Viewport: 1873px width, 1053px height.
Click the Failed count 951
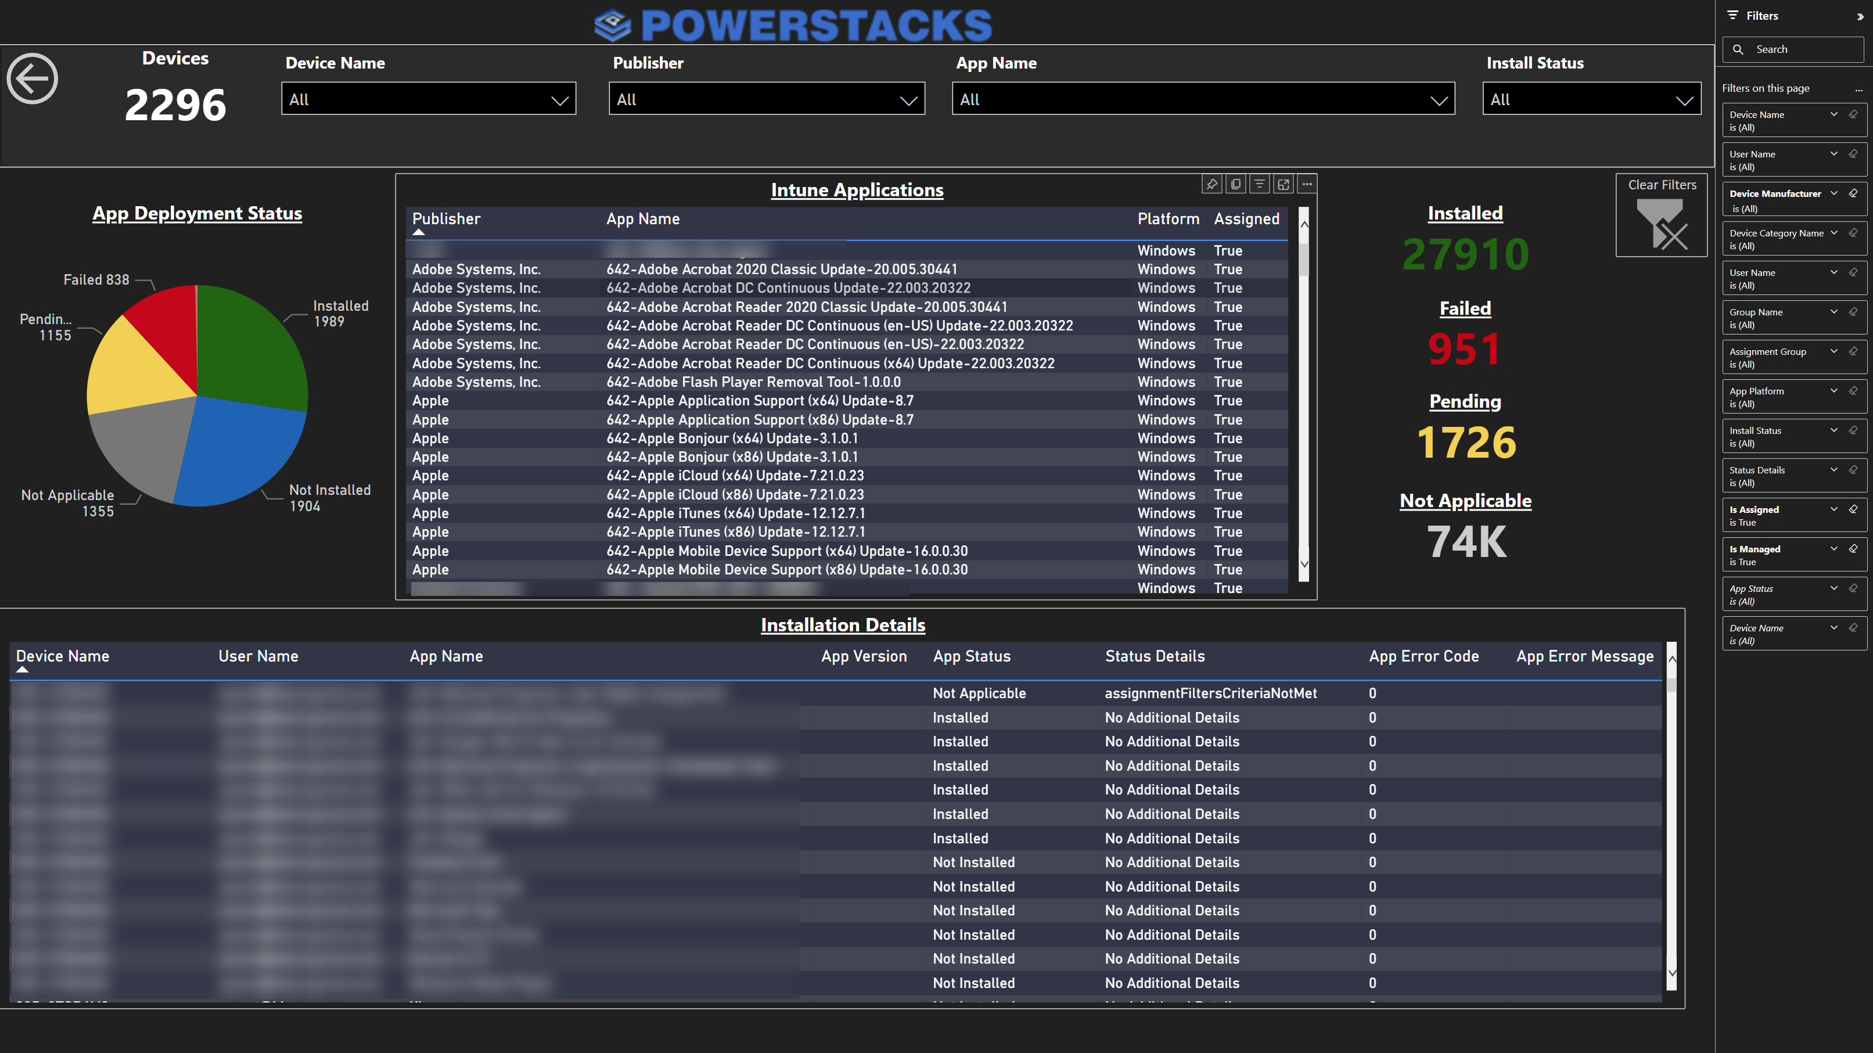click(1464, 349)
